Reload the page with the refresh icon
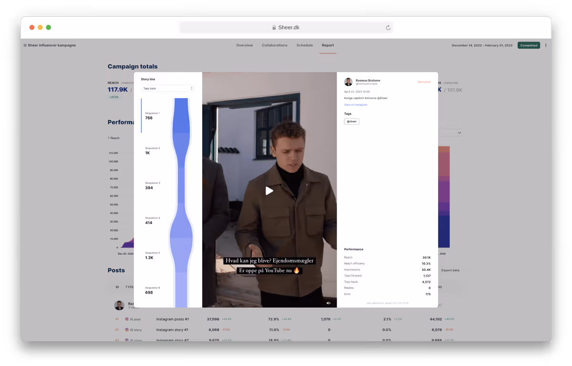The height and width of the screenshot is (366, 572). point(388,28)
